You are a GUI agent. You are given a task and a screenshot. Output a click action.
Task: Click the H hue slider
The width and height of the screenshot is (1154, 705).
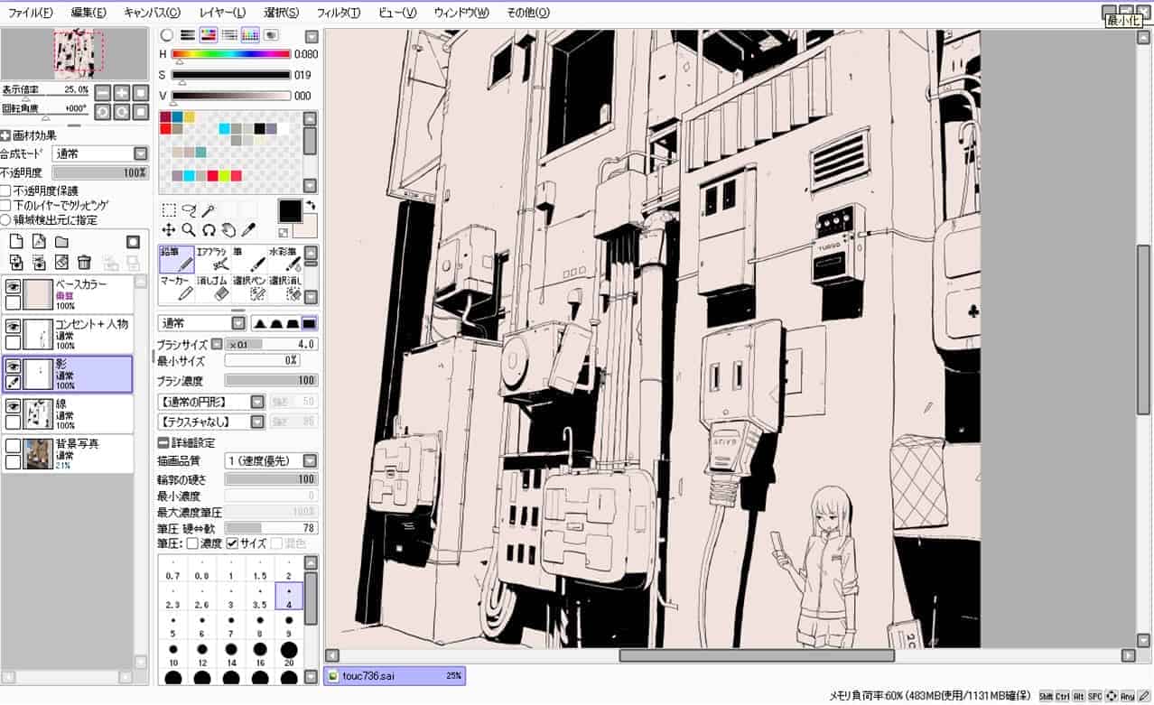tap(230, 55)
